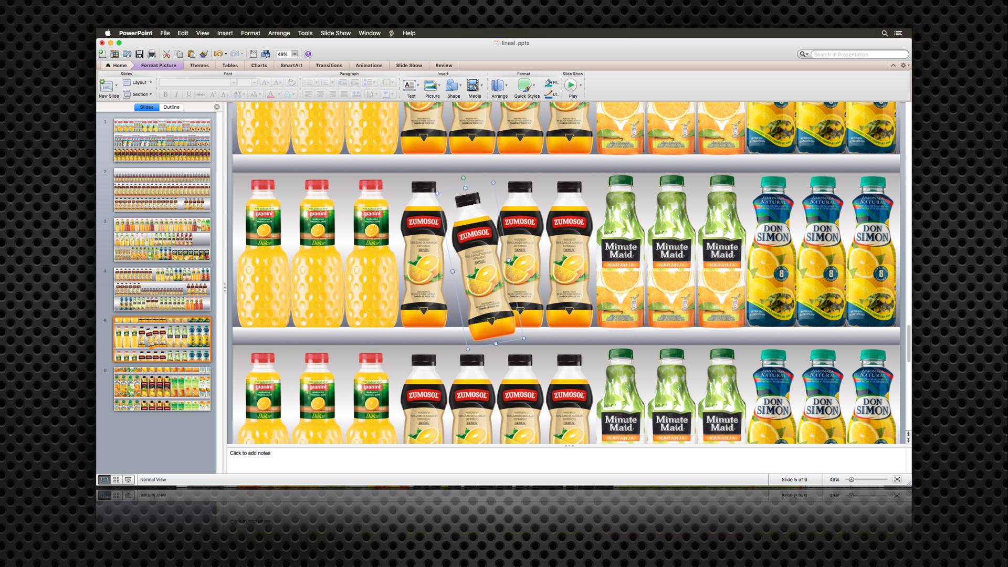1008x567 pixels.
Task: Open the Play slide show dropdown arrow
Action: point(580,85)
